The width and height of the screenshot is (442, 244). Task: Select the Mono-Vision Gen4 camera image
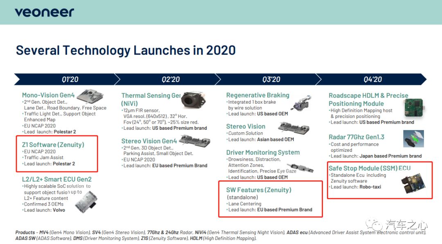[x=90, y=96]
